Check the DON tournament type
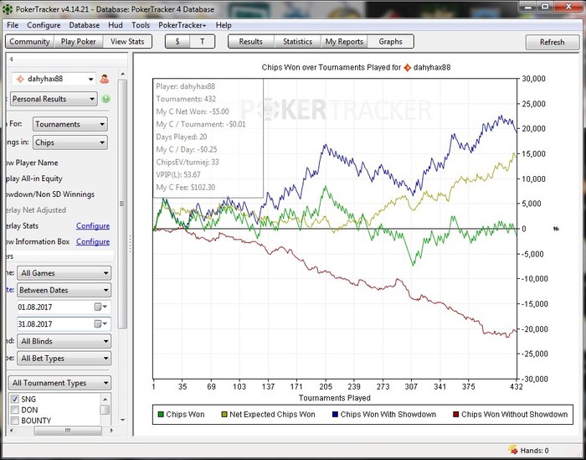 pos(15,411)
